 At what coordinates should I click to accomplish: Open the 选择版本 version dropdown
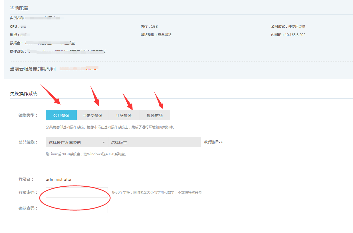coord(154,142)
